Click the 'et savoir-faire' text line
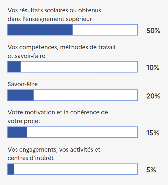 (26, 56)
